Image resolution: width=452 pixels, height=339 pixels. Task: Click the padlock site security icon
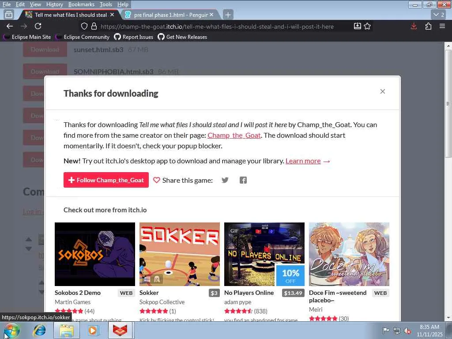[x=94, y=26]
